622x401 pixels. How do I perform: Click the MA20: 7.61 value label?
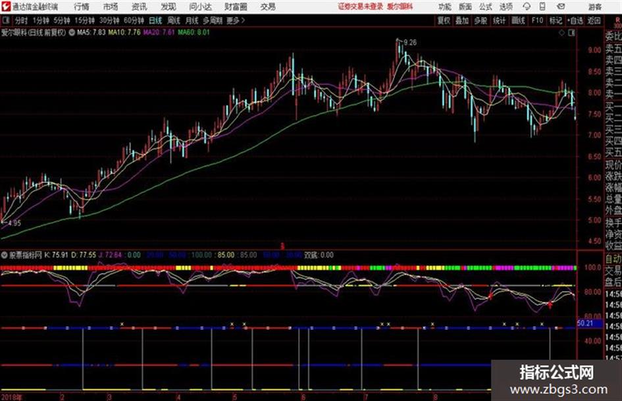point(159,32)
